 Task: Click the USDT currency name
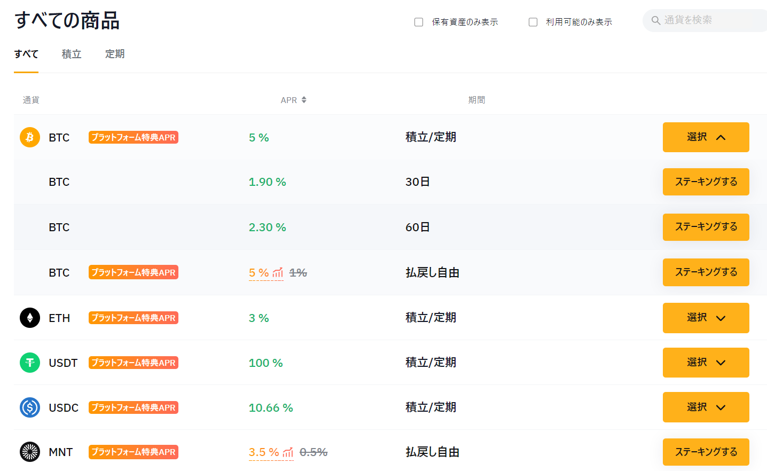(63, 363)
